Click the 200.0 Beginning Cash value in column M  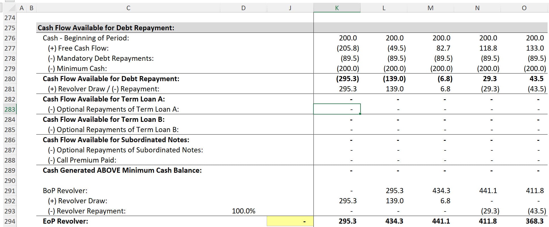pyautogui.click(x=441, y=38)
